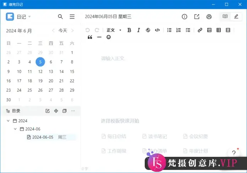Minimize the window
247x173 pixels.
213,4
